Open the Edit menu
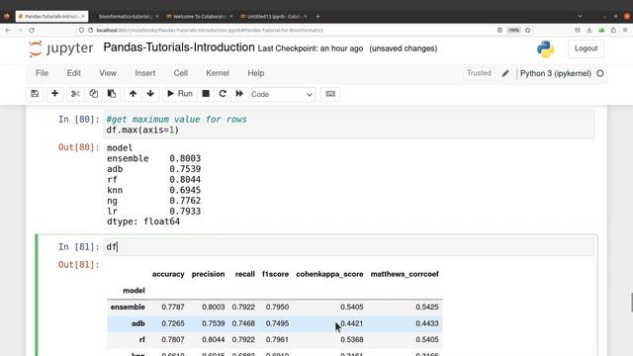This screenshot has height=356, width=633. 74,73
